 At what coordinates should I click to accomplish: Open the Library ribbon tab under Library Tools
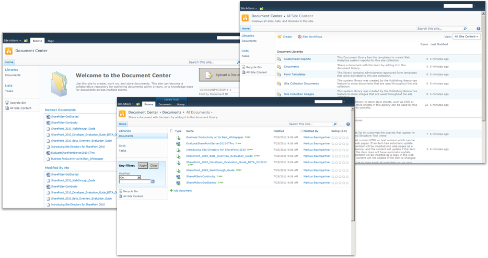tap(180, 104)
